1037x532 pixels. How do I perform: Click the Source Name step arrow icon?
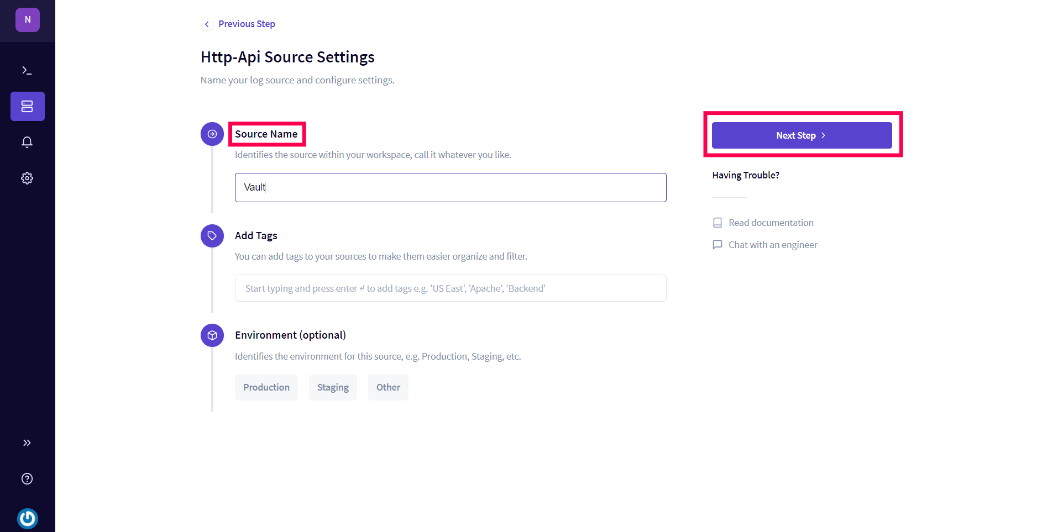click(212, 134)
